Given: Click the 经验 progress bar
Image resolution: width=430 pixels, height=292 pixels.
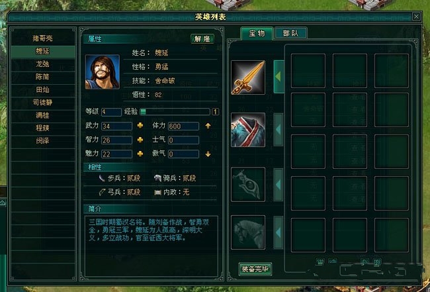Looking at the screenshot, I should tap(175, 111).
